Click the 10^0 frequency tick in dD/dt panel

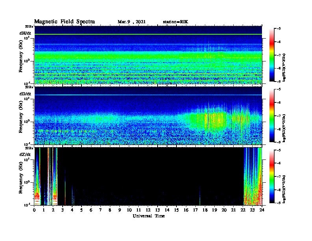pos(27,121)
